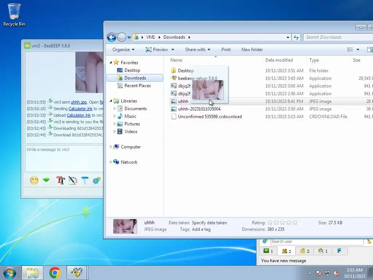Select beebeep-setup-5.8.6 application file
373x280 pixels.
point(197,78)
